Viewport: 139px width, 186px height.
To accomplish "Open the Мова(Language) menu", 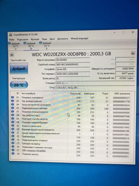I will coord(79,39).
